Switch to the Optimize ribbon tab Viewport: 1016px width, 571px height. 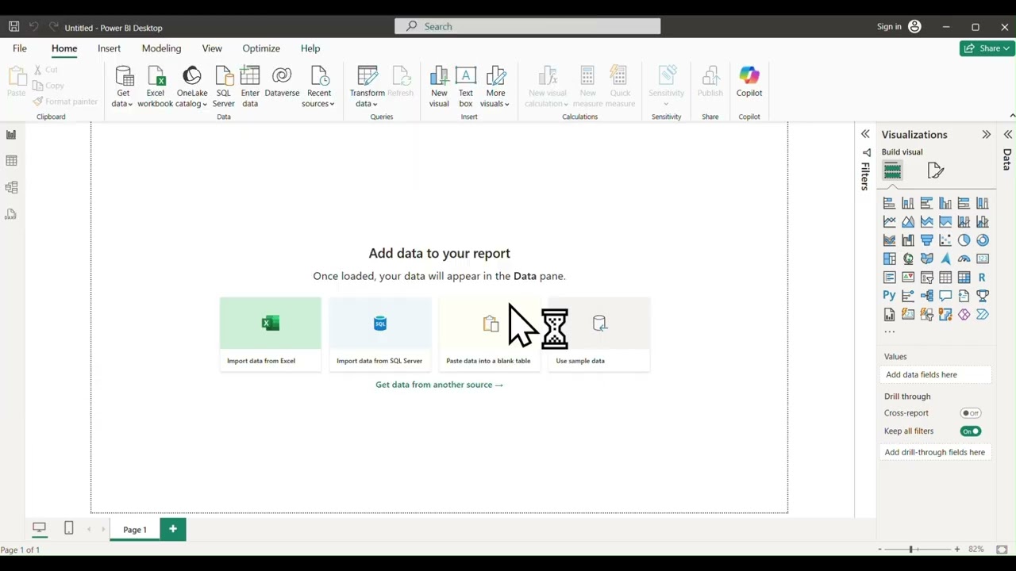tap(261, 48)
